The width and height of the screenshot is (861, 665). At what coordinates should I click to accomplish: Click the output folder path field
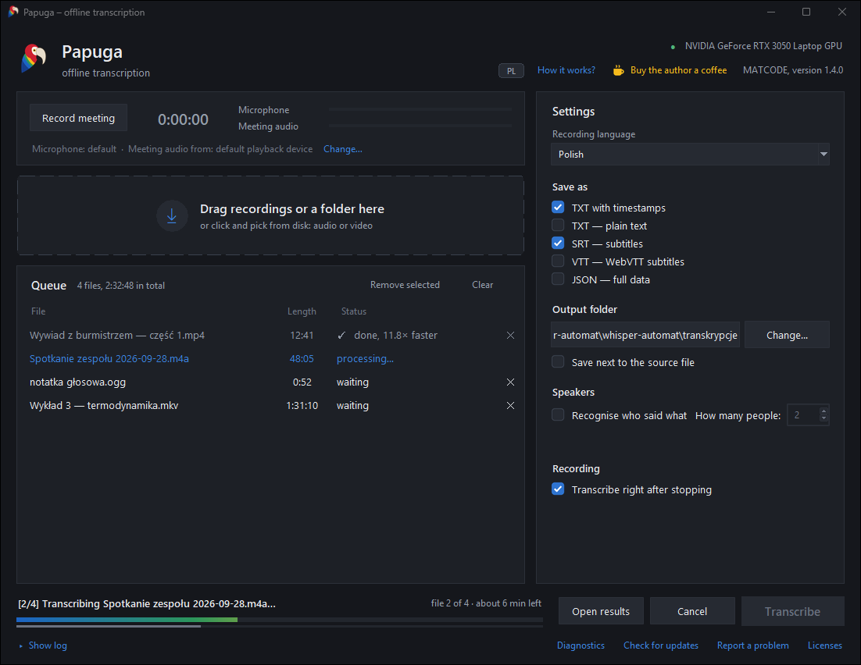point(645,336)
